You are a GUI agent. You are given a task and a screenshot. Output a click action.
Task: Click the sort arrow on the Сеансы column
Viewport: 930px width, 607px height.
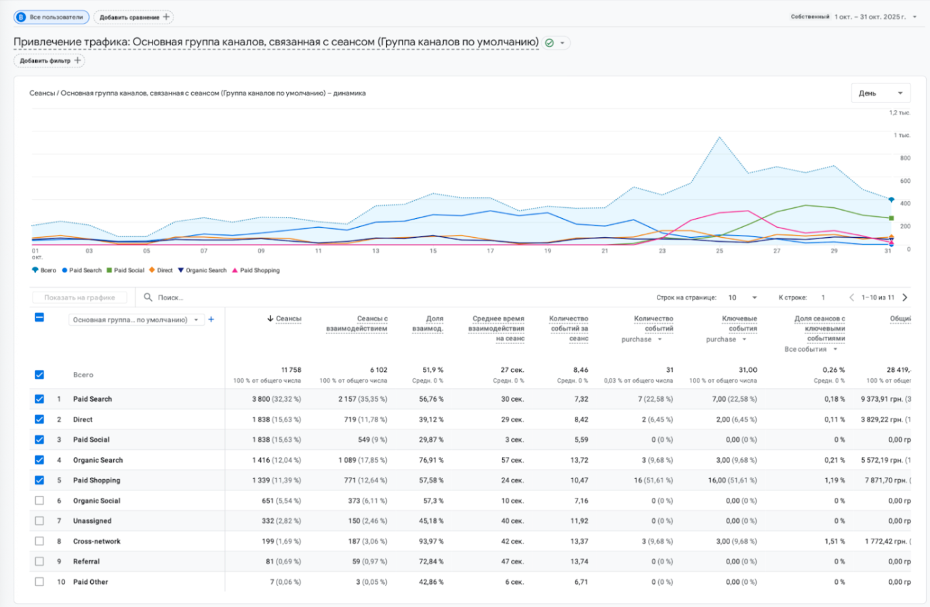[270, 318]
